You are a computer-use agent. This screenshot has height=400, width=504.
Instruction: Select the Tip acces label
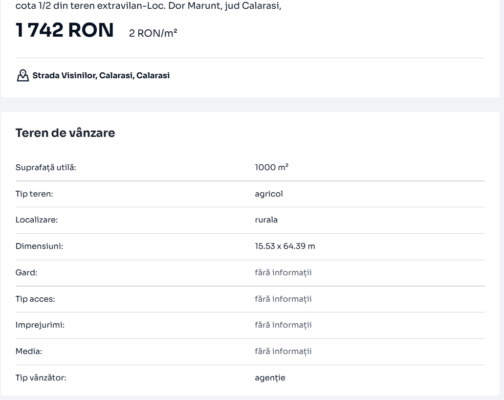(35, 299)
